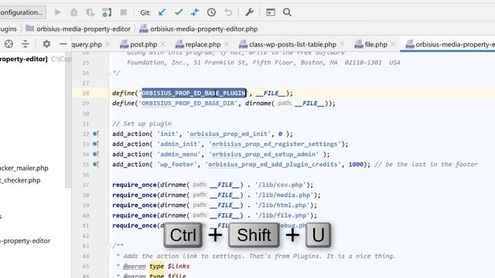Click Collapse All icon in project panel
The height and width of the screenshot is (278, 495).
coord(26,44)
